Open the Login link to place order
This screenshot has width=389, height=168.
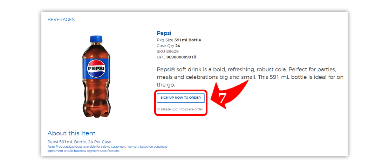pyautogui.click(x=176, y=109)
